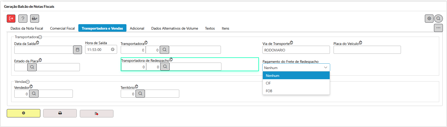Click Território search magnifier button

[140, 93]
